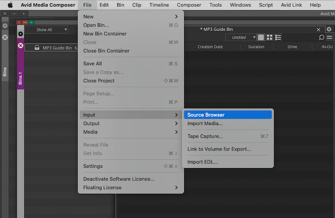
Task: Click the Input menu item
Action: [131, 115]
